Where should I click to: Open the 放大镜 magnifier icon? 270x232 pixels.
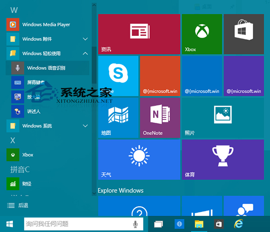(x=18, y=97)
